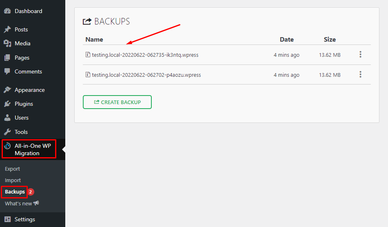388x227 pixels.
Task: Click the Date column header
Action: 286,39
